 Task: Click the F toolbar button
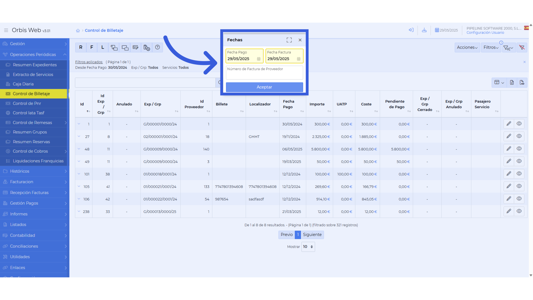[x=92, y=47]
